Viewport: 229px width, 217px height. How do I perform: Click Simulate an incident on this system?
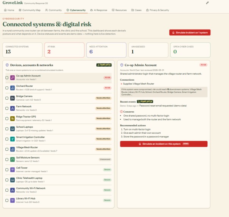164,144
